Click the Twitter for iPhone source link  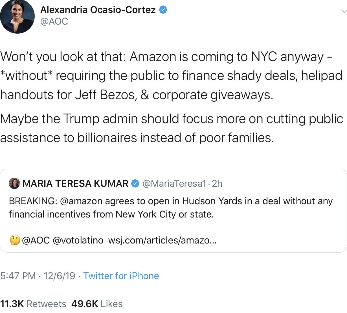(121, 276)
